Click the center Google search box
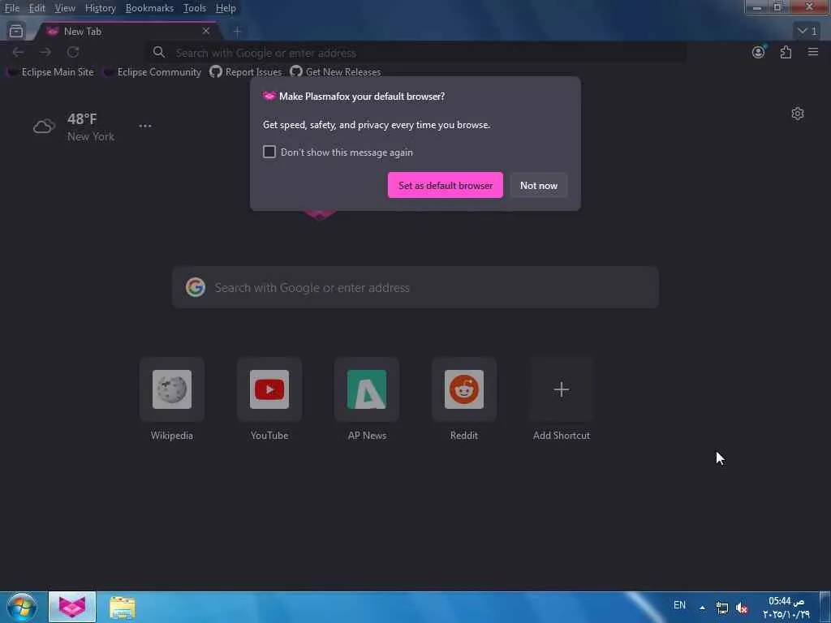This screenshot has height=623, width=831. pyautogui.click(x=415, y=287)
